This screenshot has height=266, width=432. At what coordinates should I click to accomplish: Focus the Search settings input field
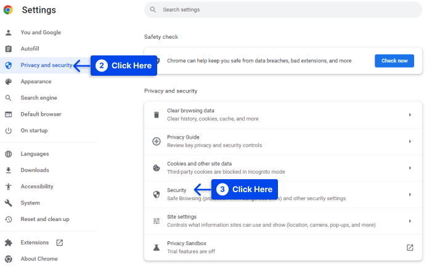click(283, 10)
